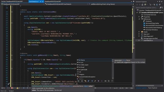Image resolution: width=164 pixels, height=92 pixels.
Task: Click the yellow warning count icon in status bar
Action: [17, 88]
